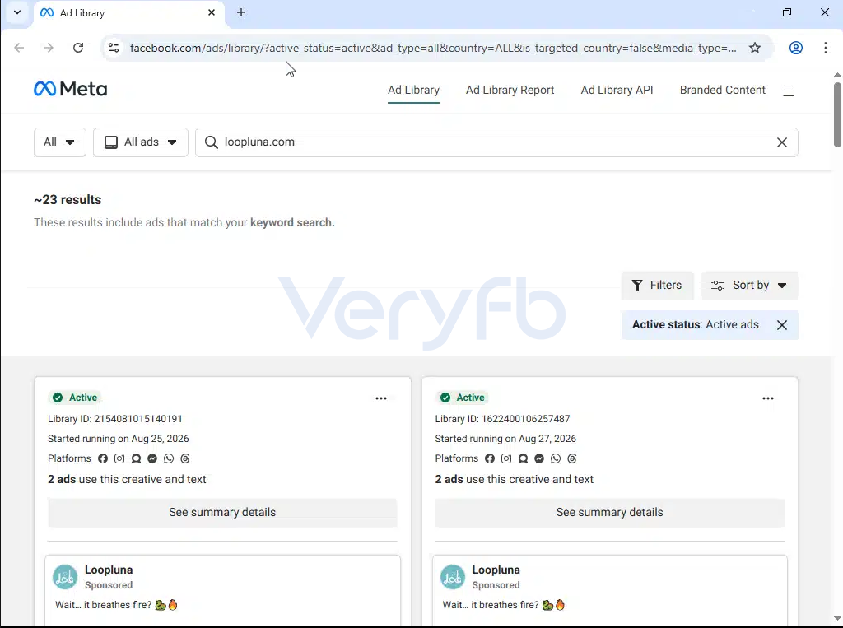Click 'Wait… it breathes fire?' in the right ad

tap(491, 605)
